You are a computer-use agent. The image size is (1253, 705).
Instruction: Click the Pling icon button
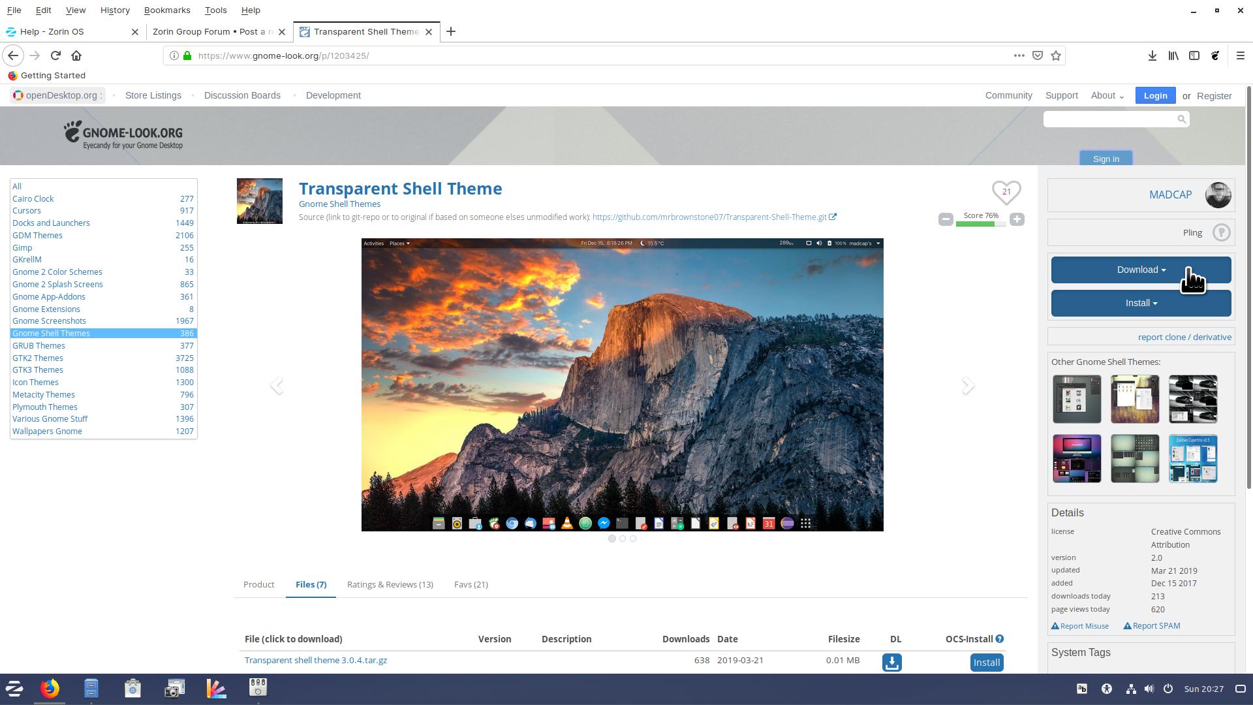(x=1221, y=232)
